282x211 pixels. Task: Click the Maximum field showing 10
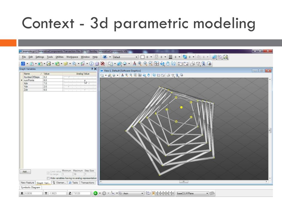pos(78,174)
